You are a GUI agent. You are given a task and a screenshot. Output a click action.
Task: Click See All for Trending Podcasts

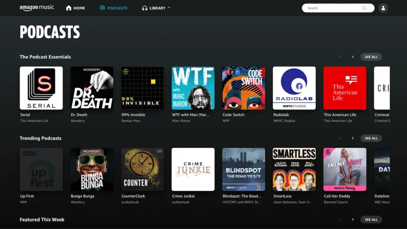pos(371,138)
